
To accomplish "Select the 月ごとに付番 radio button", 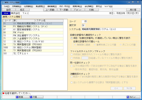I will click(121, 45).
